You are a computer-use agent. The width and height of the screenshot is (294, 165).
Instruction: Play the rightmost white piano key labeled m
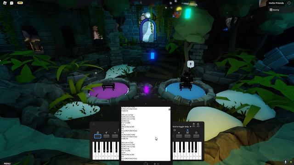(200, 151)
